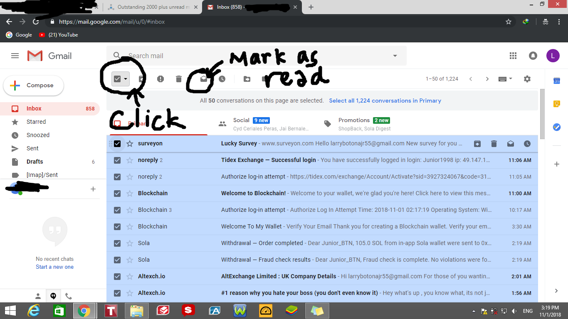The height and width of the screenshot is (319, 568).
Task: Delete selected mail using the top toolbar trash
Action: point(179,79)
